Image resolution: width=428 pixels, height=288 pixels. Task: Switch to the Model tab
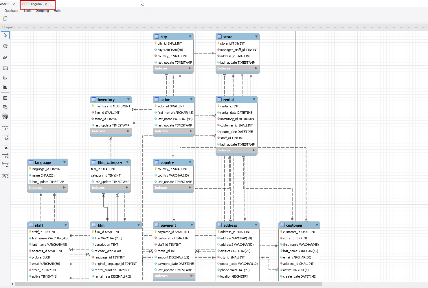[4, 4]
